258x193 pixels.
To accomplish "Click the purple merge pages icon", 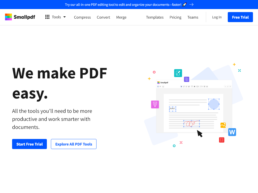I will (187, 79).
